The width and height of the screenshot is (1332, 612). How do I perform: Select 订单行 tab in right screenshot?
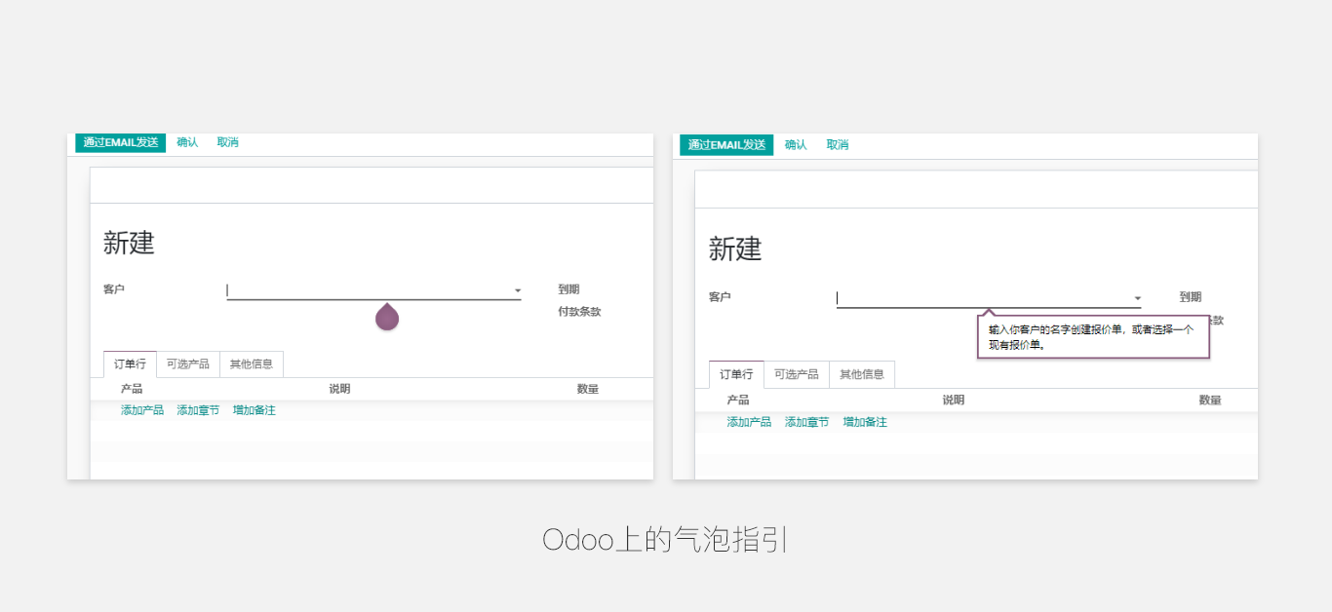tap(736, 374)
